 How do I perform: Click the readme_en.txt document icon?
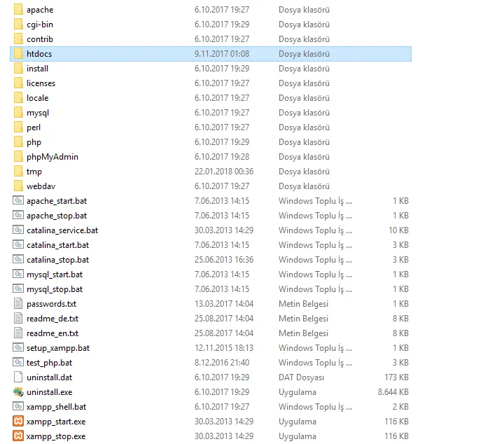(18, 333)
